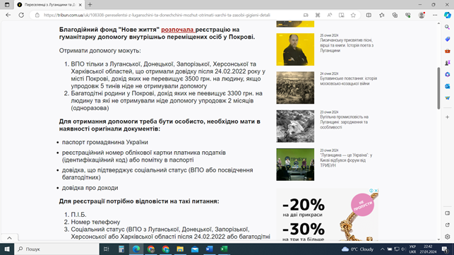Open the sidebar Shopping tag

click(448, 39)
